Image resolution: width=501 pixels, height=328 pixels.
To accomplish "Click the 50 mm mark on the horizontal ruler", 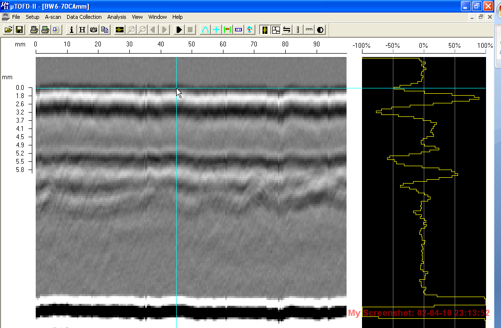I will [x=192, y=44].
